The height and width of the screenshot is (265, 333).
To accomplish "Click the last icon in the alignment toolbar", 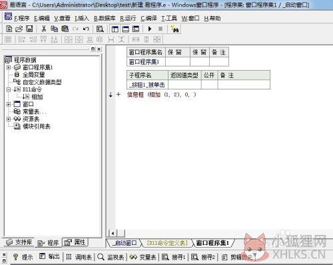I will pos(157,39).
